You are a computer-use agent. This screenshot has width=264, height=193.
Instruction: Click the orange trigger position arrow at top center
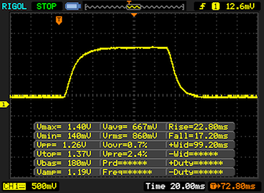tap(134, 15)
